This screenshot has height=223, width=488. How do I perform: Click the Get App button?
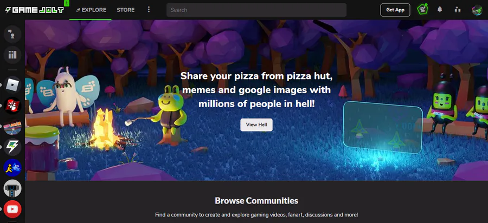pos(395,10)
